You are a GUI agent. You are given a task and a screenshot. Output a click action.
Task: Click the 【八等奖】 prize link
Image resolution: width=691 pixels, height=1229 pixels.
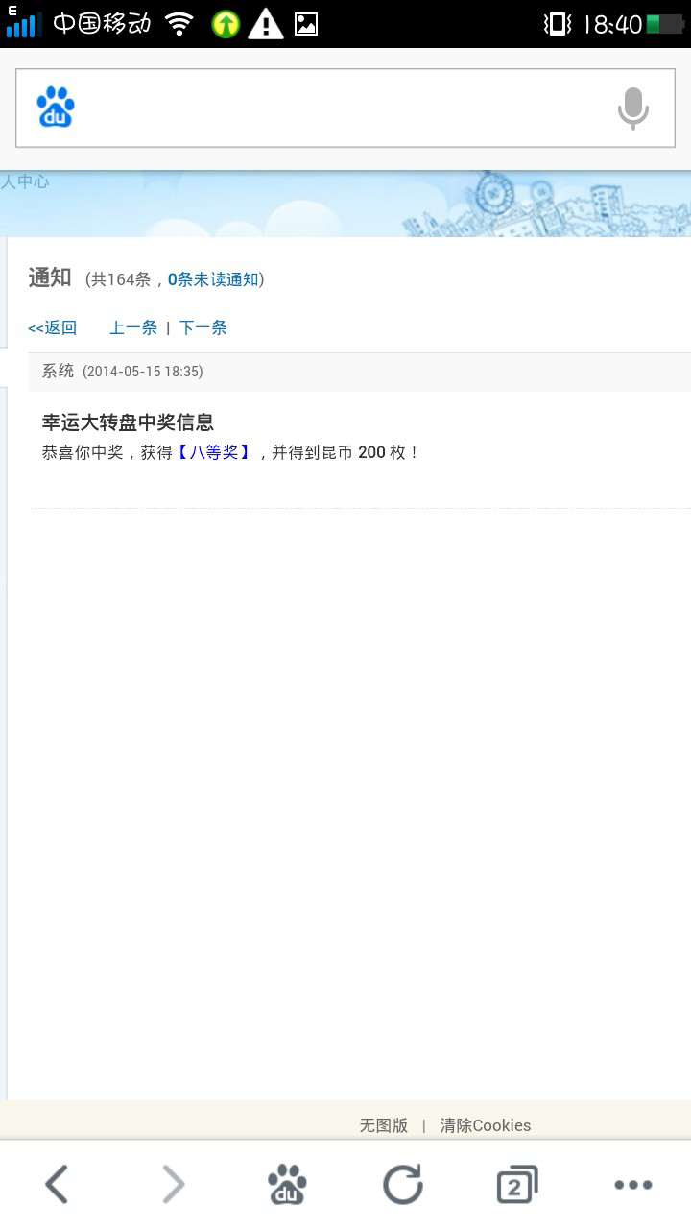coord(214,452)
